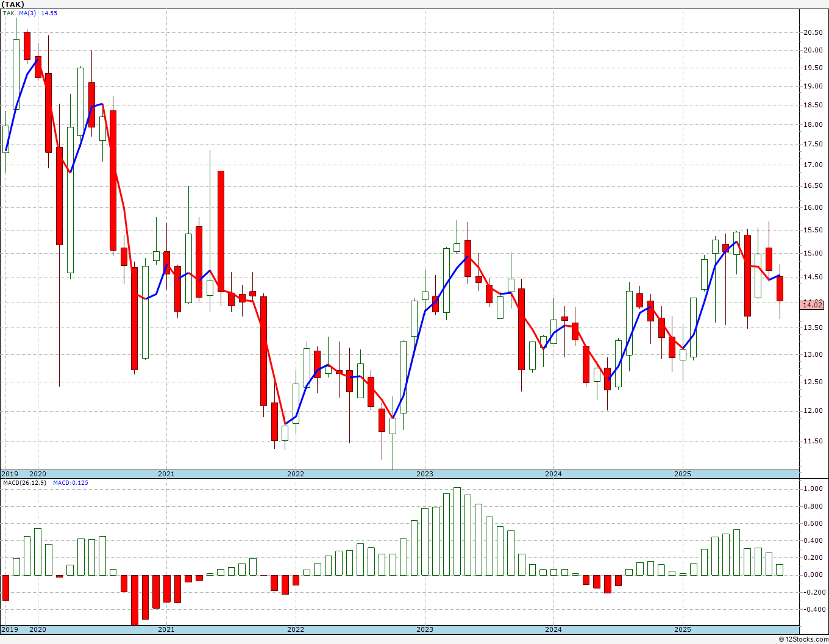
Task: Click 2023 on the MACD panel time axis
Action: tap(425, 630)
